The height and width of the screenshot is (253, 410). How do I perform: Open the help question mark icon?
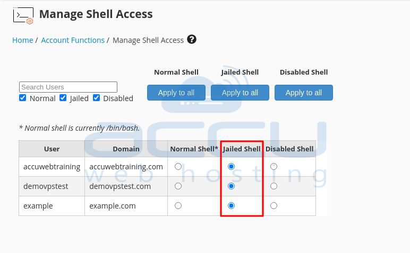[x=192, y=40]
